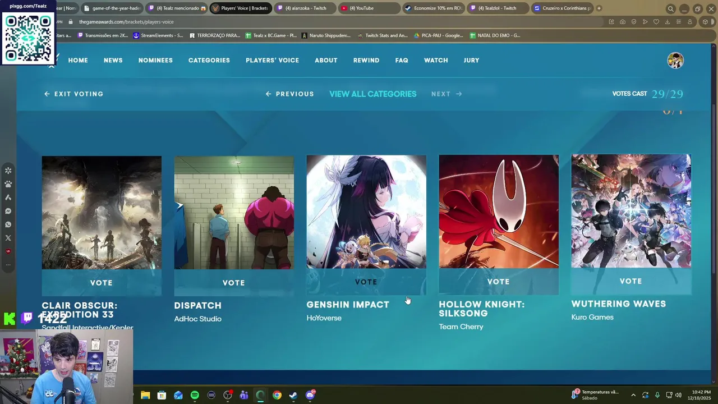Vote for Genshin Impact
Image resolution: width=718 pixels, height=404 pixels.
point(366,282)
